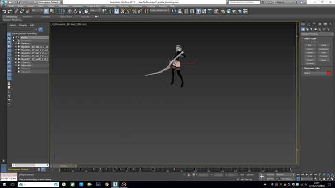Screen dimensions: 335x188
Task: Toggle visibility eye of Object002
Action: point(16,63)
